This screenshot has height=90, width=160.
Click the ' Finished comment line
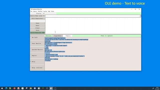click(48, 60)
